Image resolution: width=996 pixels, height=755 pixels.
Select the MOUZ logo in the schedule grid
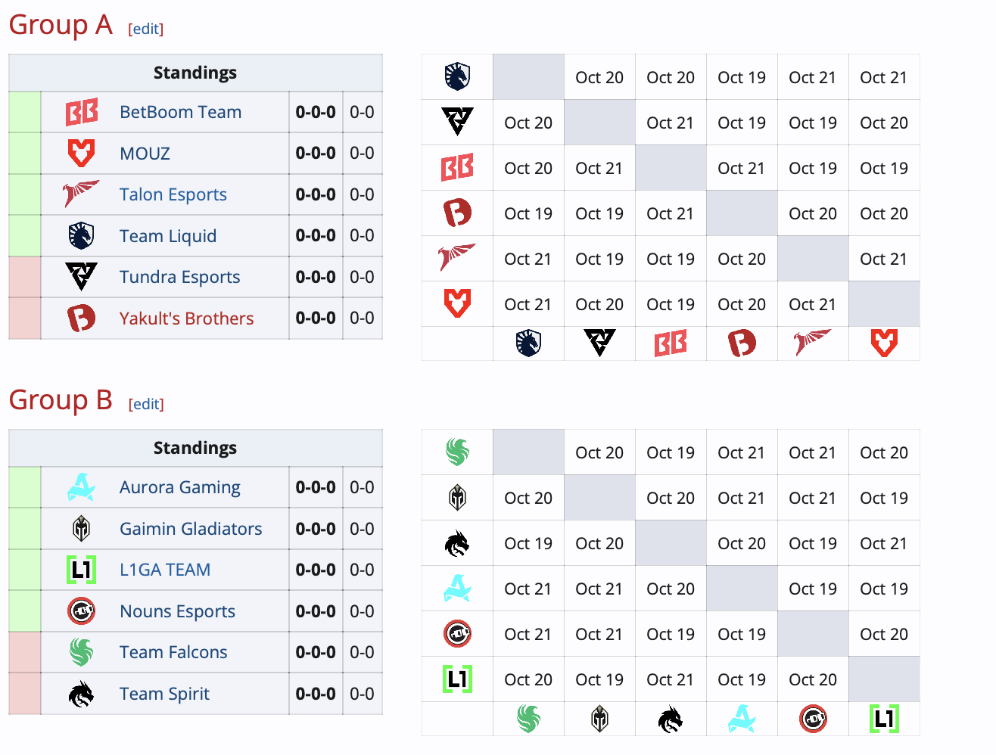[x=457, y=303]
